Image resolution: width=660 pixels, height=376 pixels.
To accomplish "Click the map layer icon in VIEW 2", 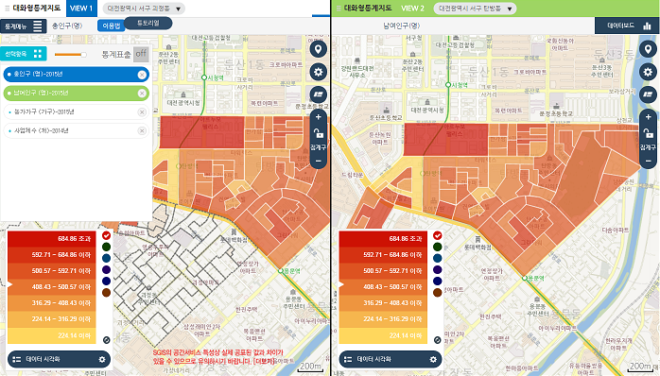I will 649,94.
